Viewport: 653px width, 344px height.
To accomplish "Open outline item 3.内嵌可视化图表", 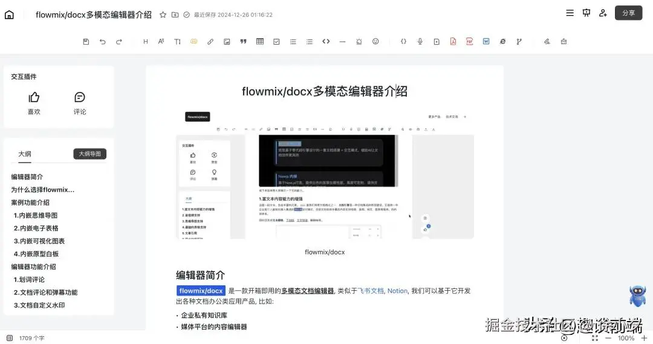I will (39, 241).
